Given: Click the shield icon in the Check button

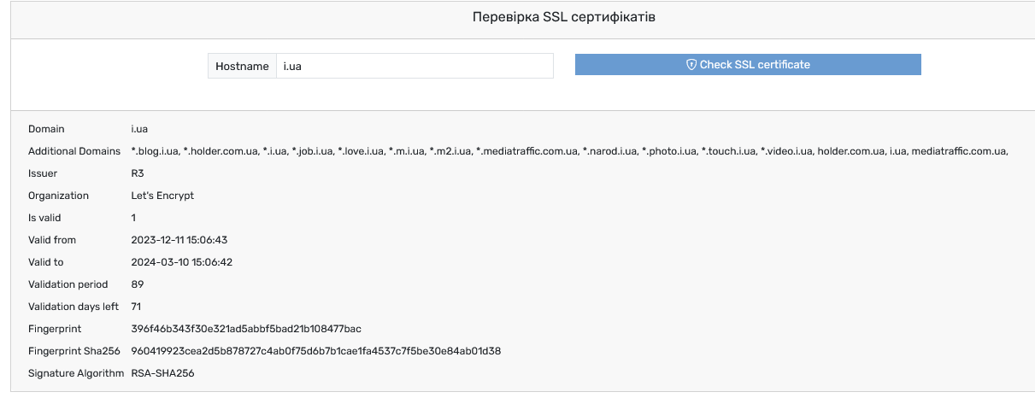Looking at the screenshot, I should pyautogui.click(x=692, y=65).
